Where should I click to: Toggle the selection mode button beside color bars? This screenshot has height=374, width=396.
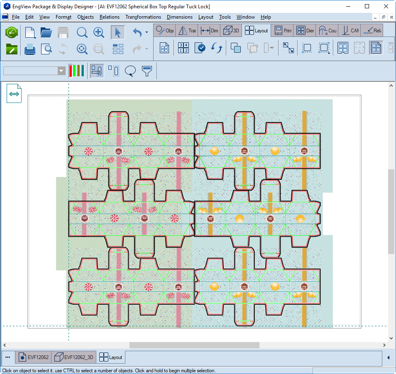coord(97,71)
